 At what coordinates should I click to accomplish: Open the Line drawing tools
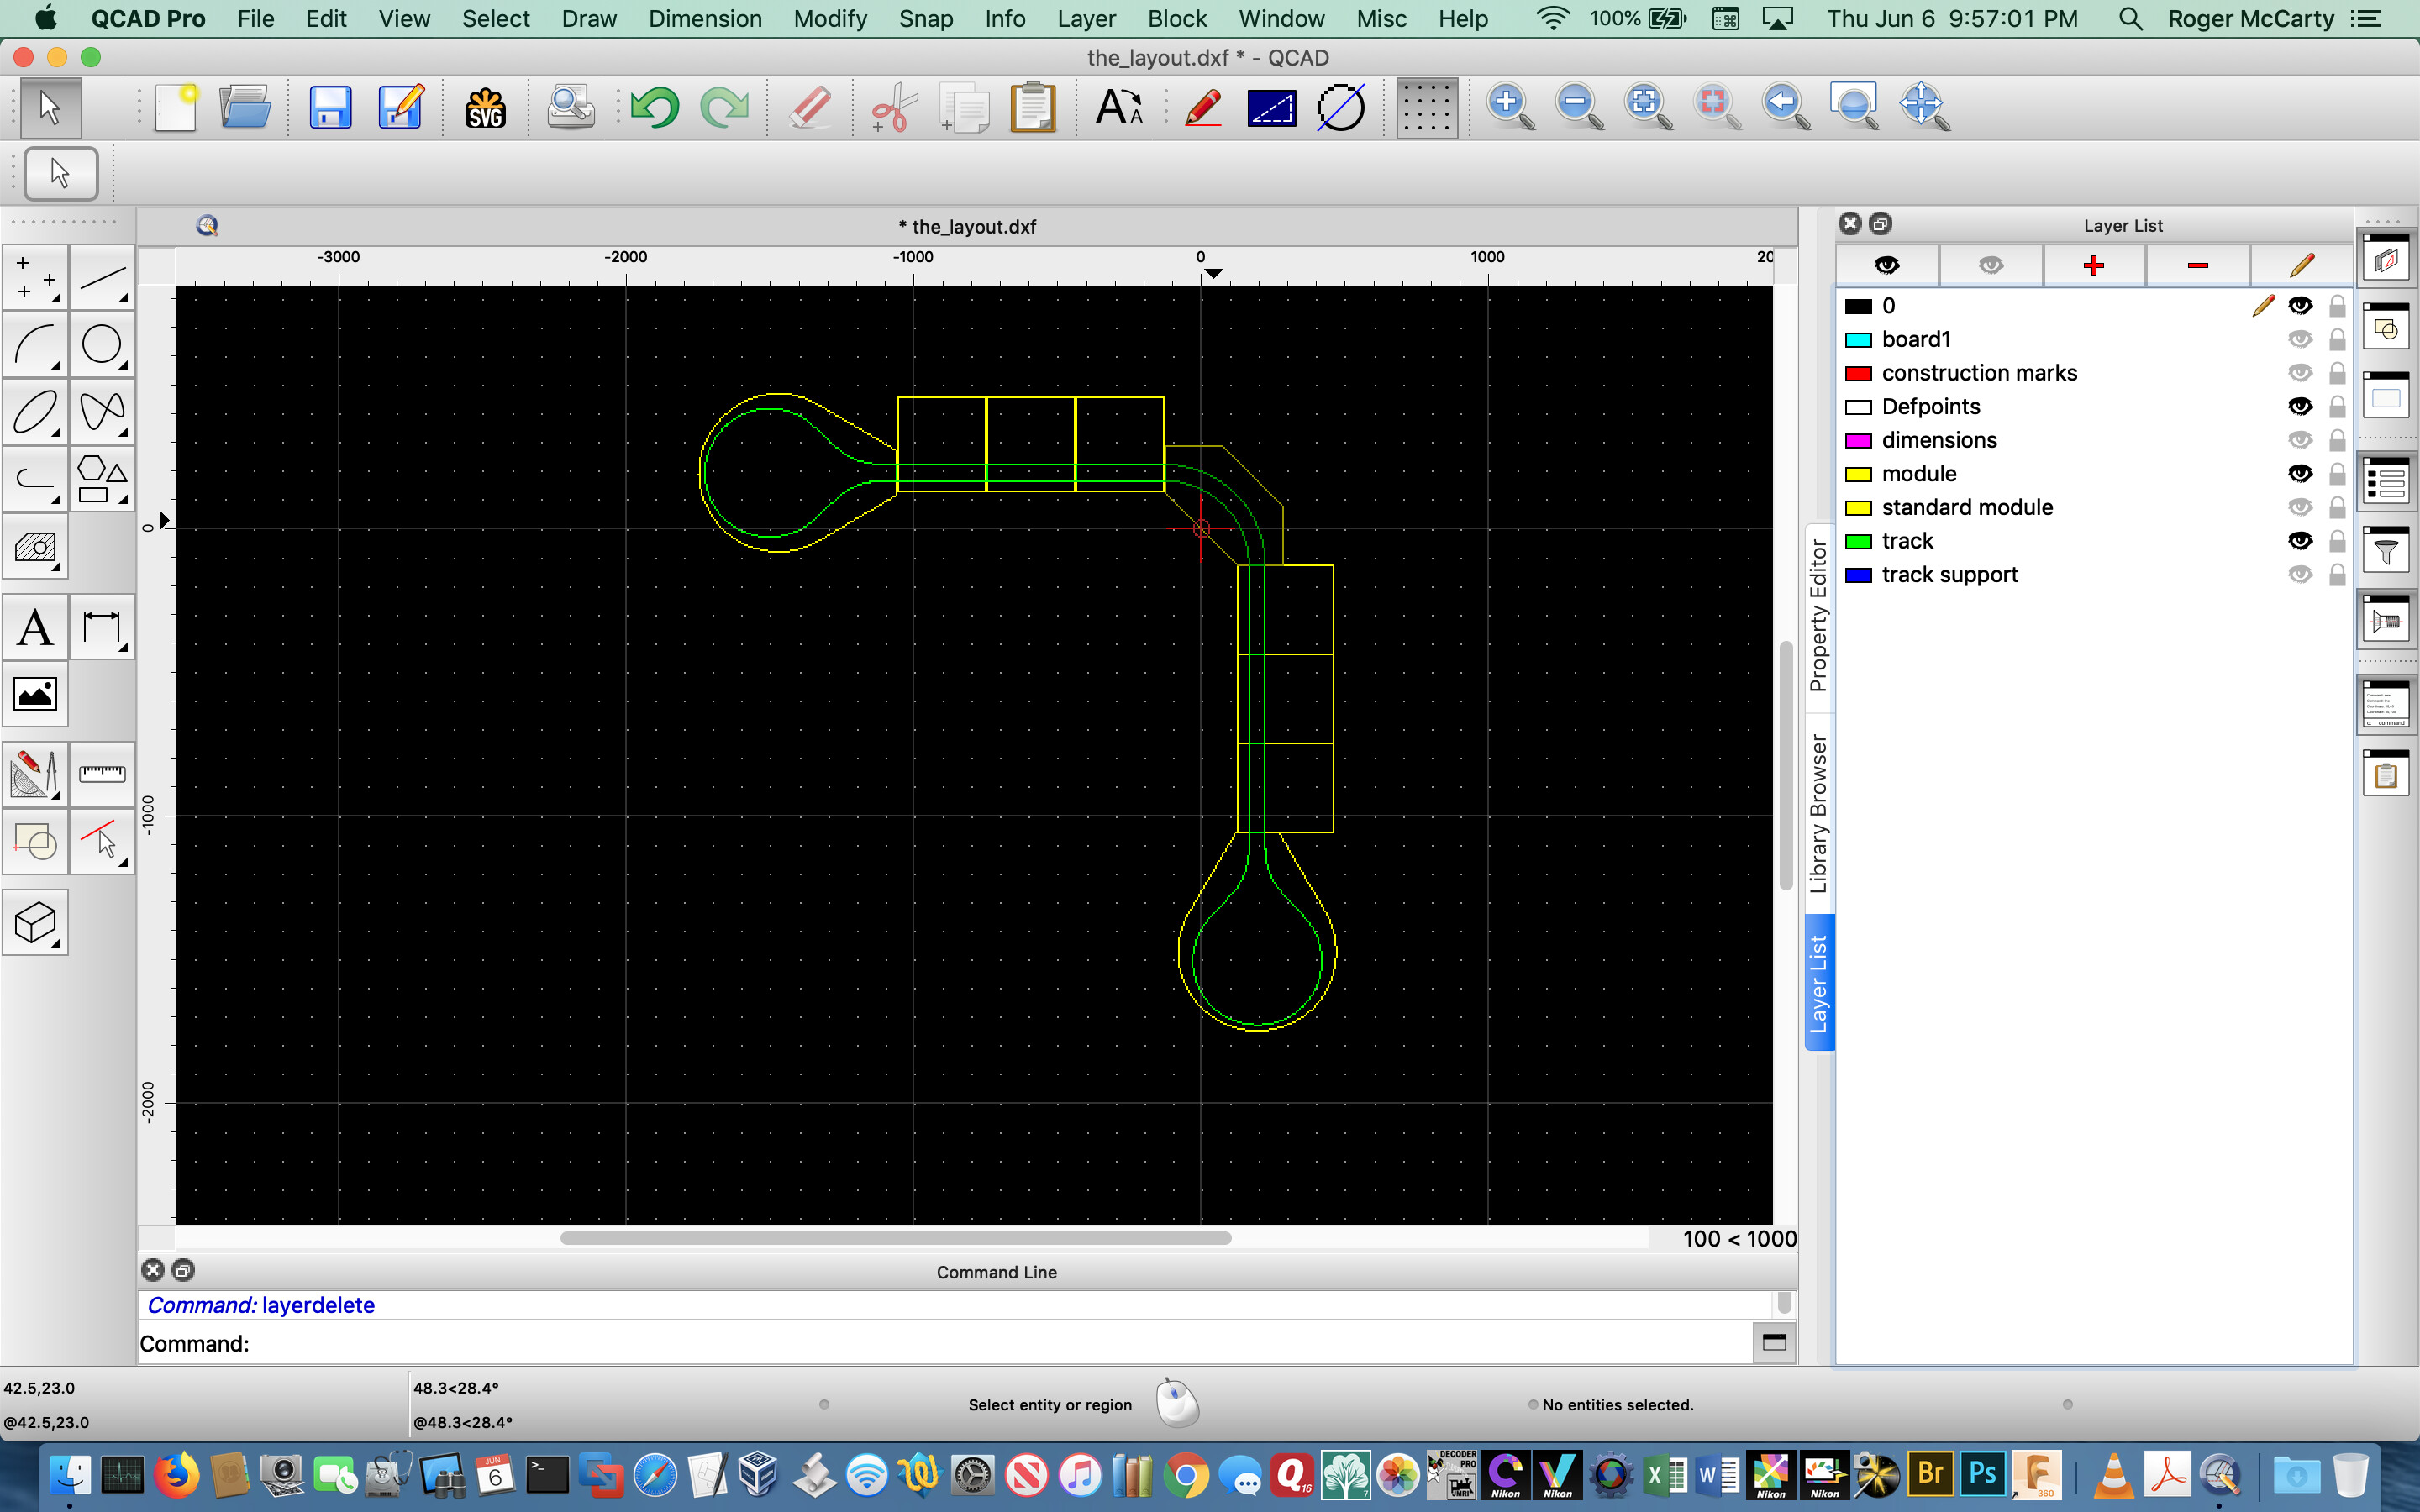[102, 277]
